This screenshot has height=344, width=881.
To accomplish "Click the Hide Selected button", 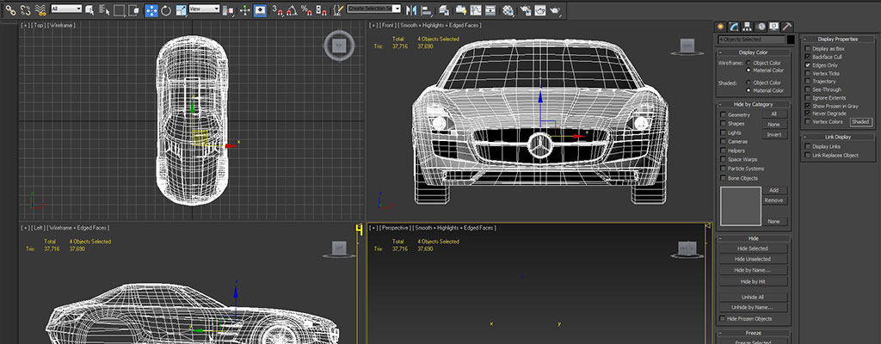I will [x=754, y=249].
